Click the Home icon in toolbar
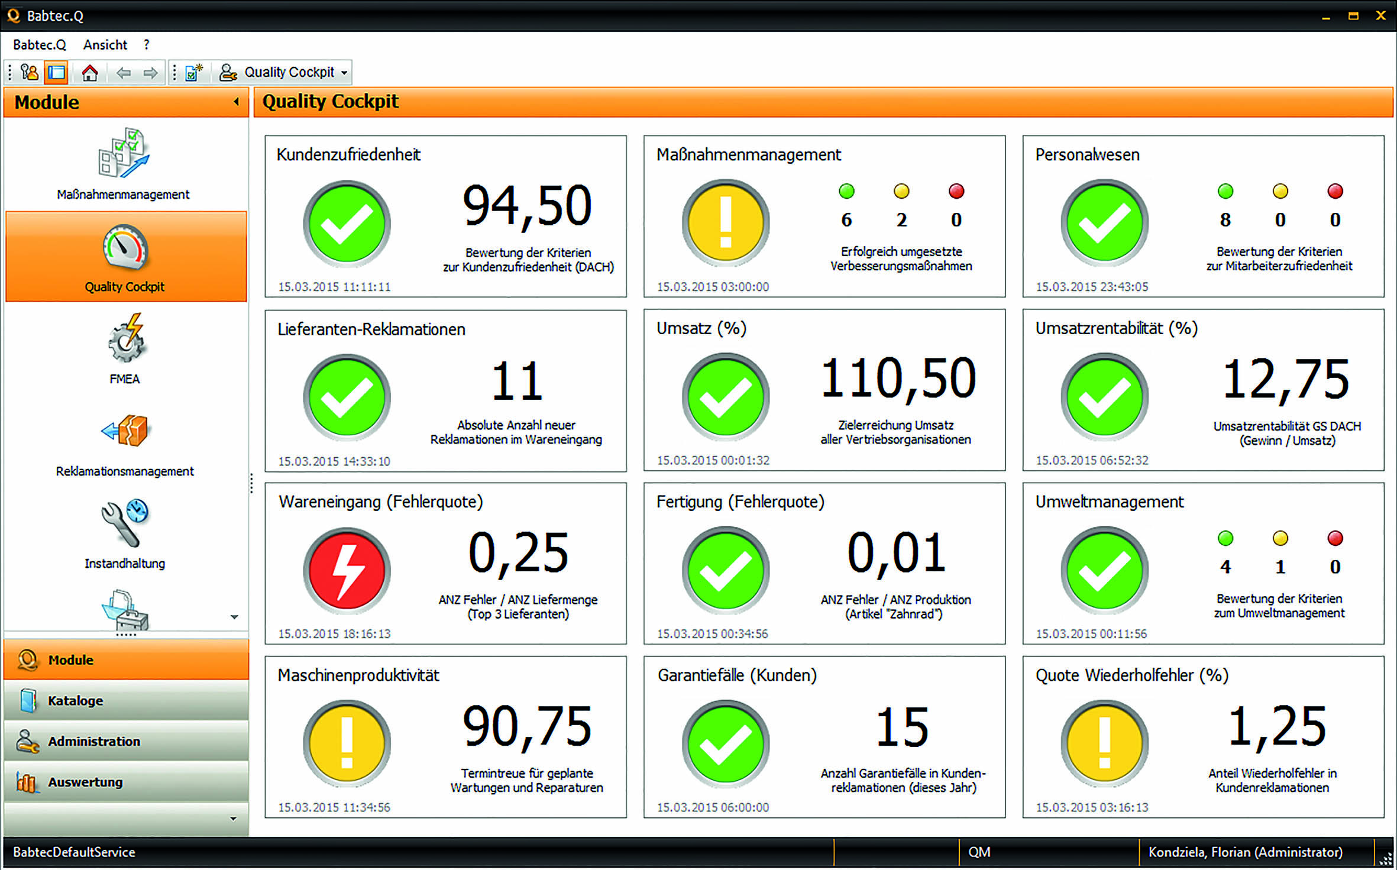This screenshot has height=870, width=1397. (90, 73)
